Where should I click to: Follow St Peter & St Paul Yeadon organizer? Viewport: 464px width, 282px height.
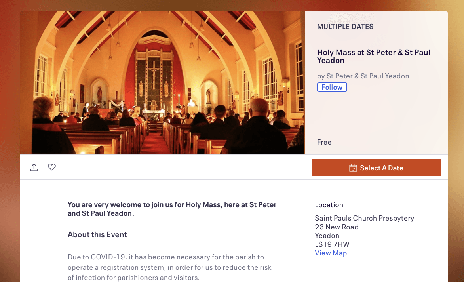pos(332,87)
